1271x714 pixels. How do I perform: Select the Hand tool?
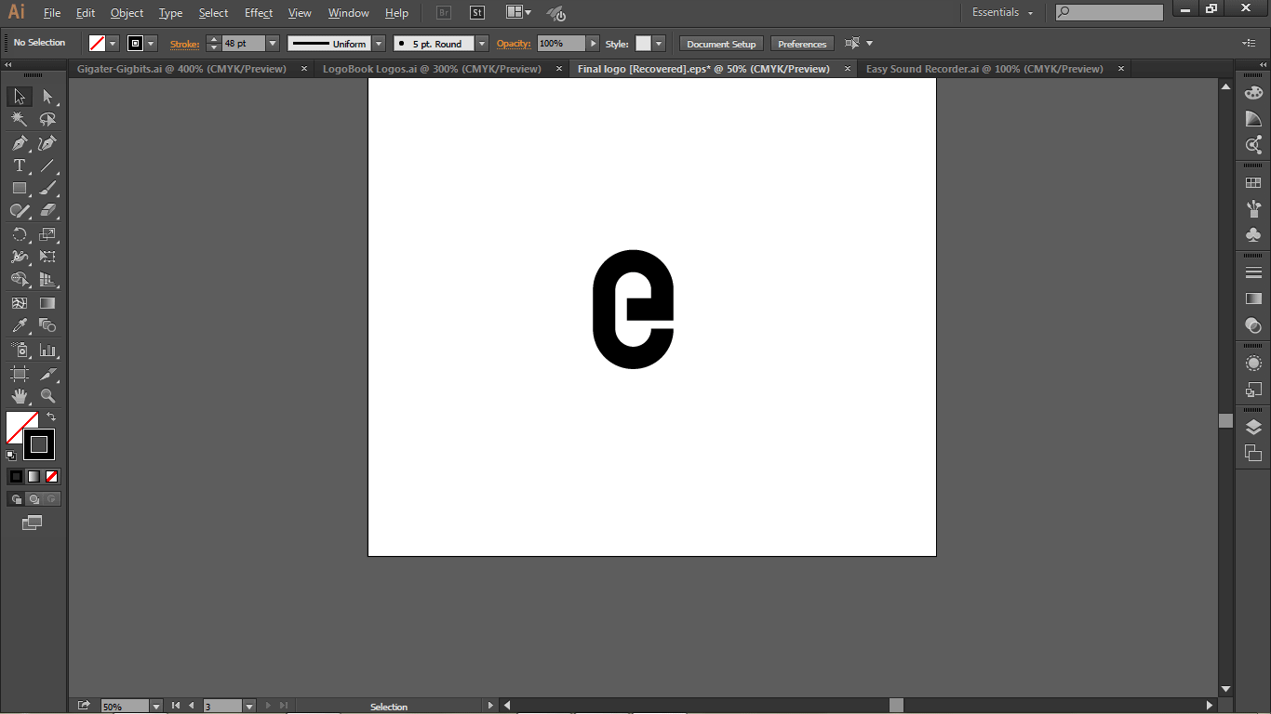click(19, 397)
